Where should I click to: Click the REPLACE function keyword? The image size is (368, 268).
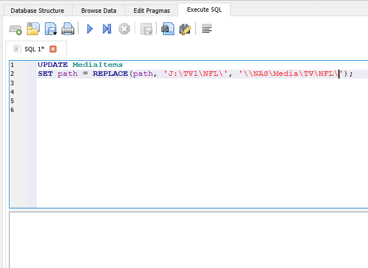coord(111,74)
